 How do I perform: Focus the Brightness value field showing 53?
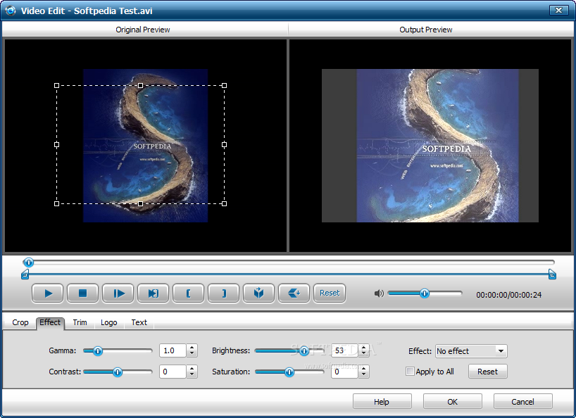pos(345,351)
